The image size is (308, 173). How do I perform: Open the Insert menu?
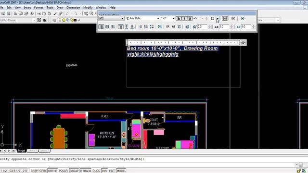coord(27,8)
